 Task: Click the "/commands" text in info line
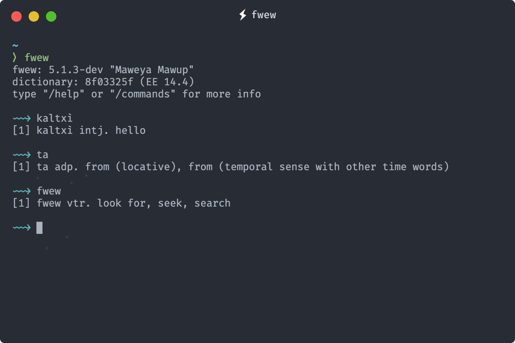point(143,94)
